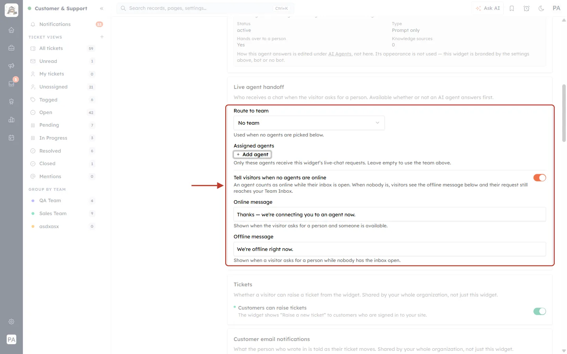Follow the AI Agents link
The image size is (567, 354).
(340, 54)
